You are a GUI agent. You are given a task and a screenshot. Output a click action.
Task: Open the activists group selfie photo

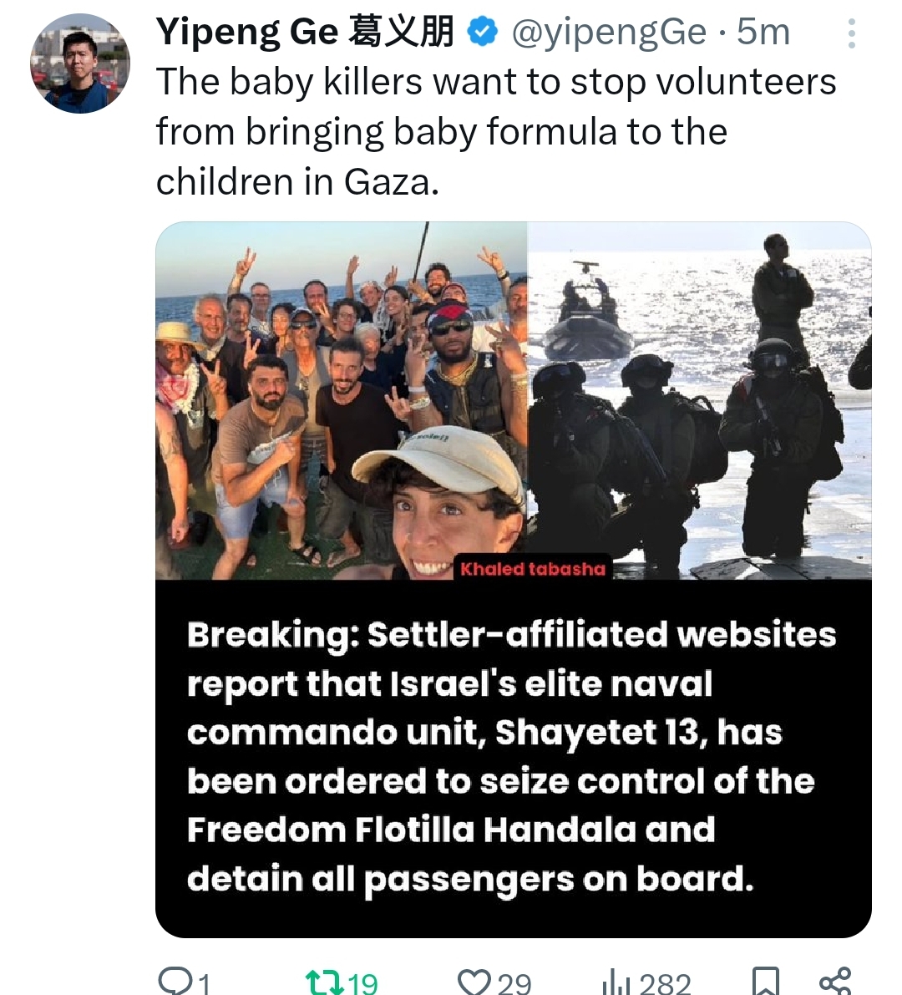(342, 400)
